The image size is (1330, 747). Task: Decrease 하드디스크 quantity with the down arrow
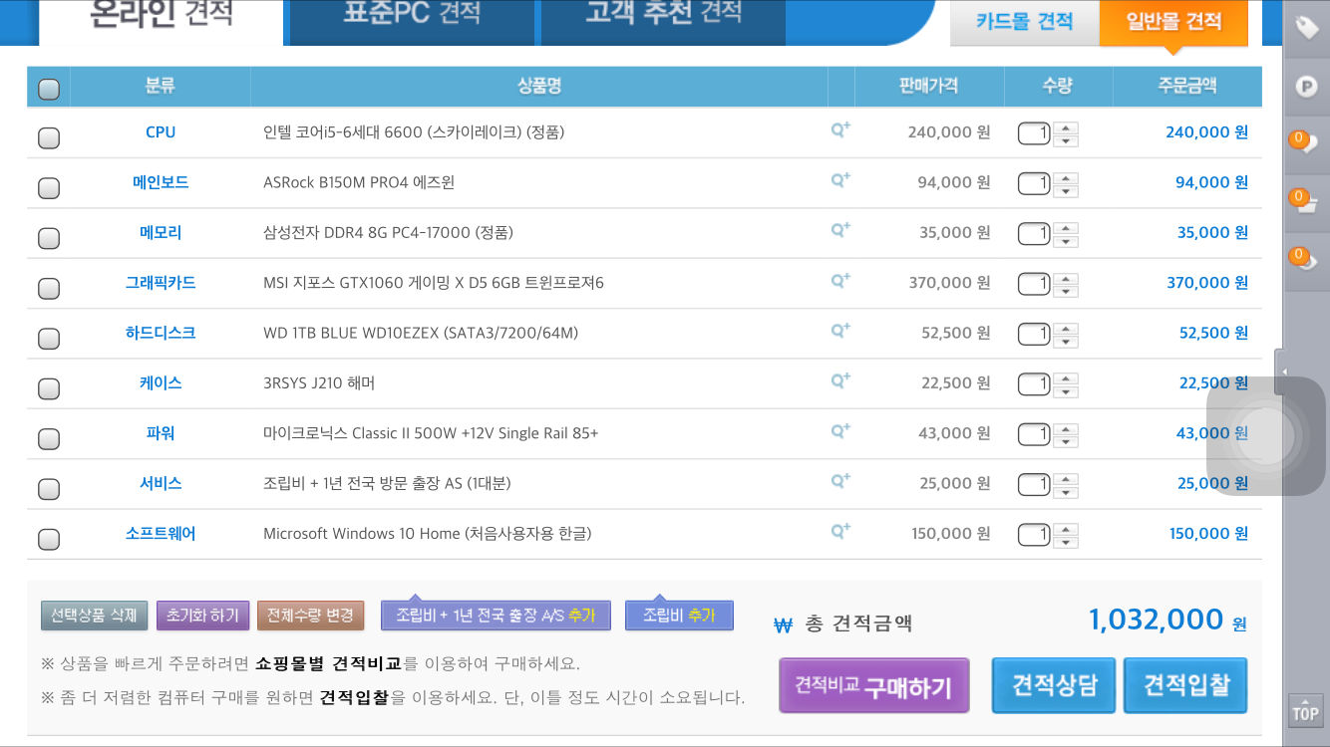click(x=1067, y=342)
